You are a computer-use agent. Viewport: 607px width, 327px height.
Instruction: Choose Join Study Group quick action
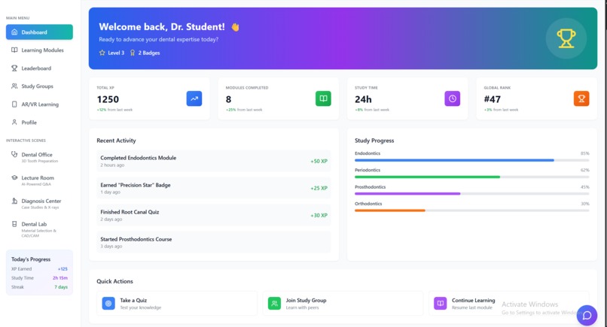click(343, 304)
